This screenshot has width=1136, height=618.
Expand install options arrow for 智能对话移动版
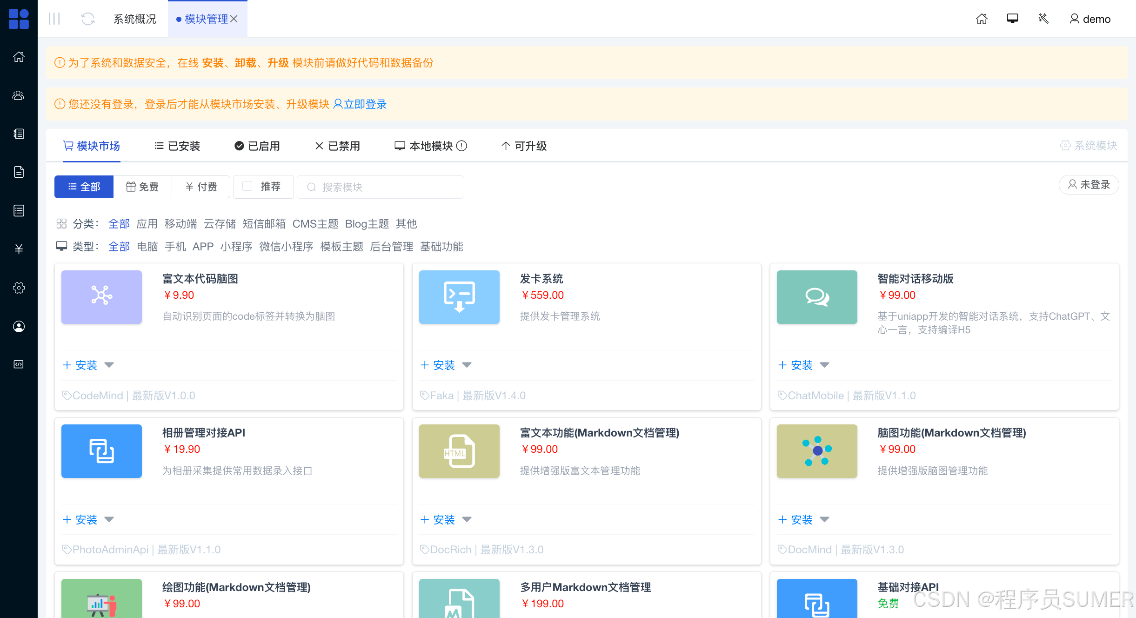point(825,365)
